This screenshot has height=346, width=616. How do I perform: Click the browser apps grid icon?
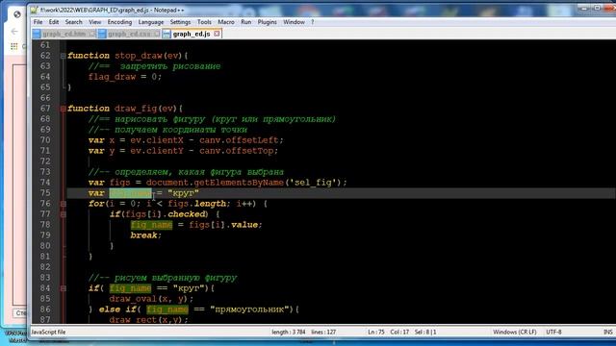14,47
